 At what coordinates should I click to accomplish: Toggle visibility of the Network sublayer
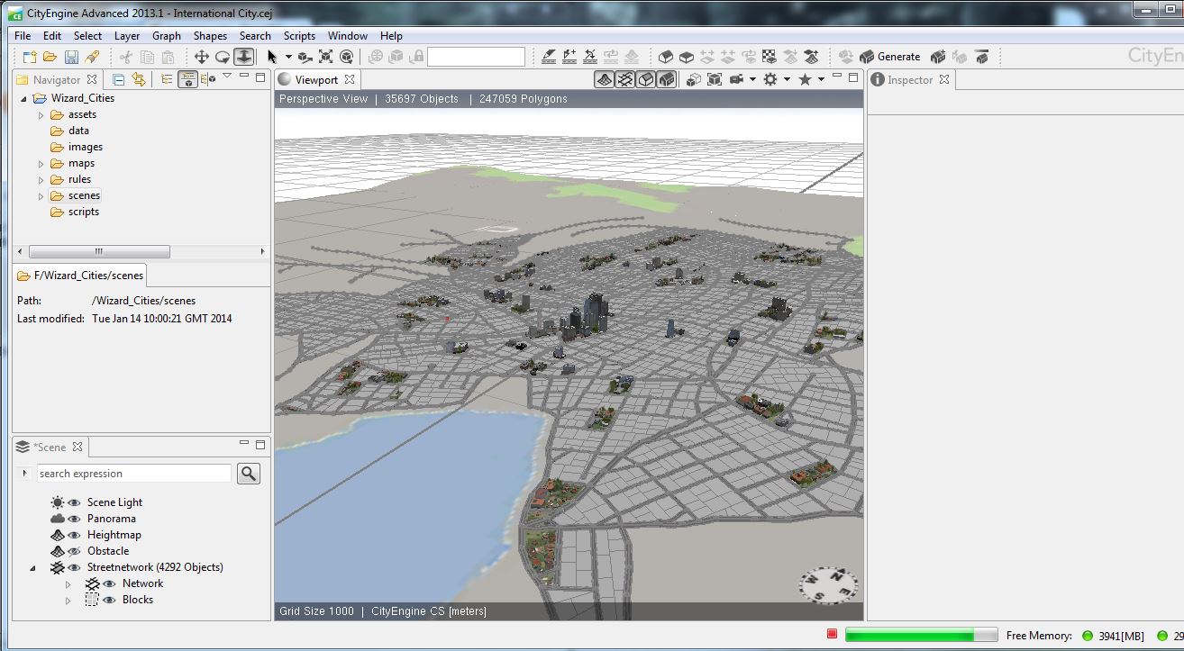click(109, 583)
